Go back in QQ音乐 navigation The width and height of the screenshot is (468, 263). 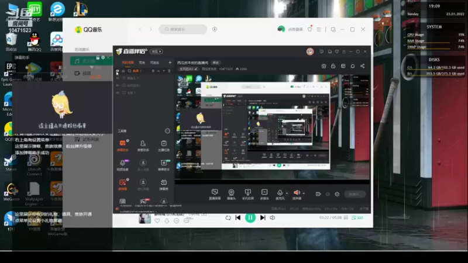coord(140,29)
